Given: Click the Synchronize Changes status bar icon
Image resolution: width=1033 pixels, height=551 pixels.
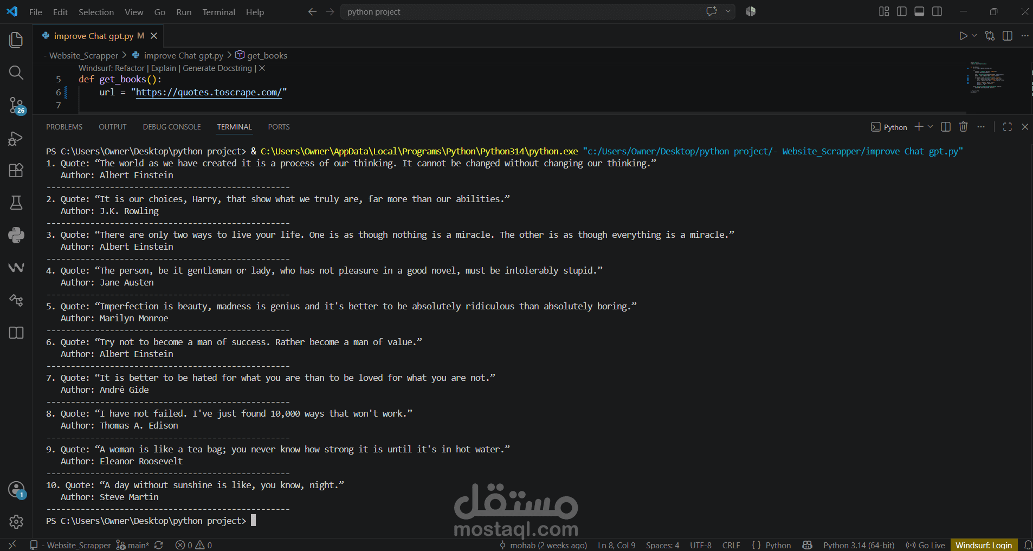Looking at the screenshot, I should point(159,545).
